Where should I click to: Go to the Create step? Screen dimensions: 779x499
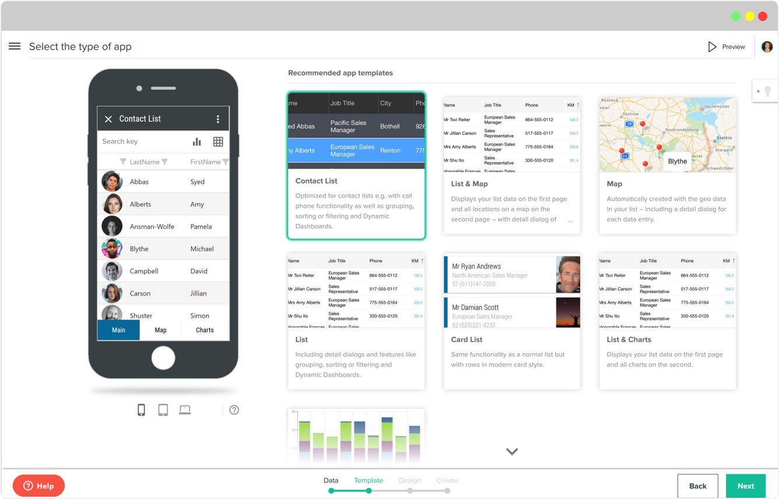[x=447, y=480]
